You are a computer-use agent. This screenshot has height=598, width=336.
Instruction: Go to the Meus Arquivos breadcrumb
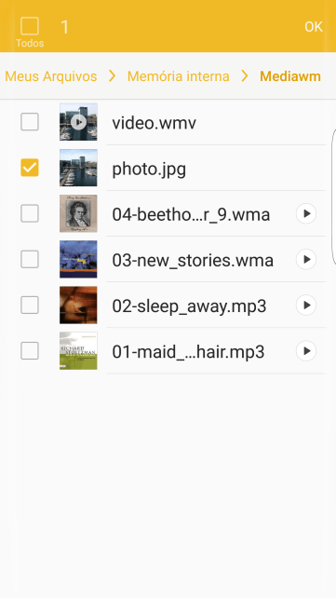50,76
